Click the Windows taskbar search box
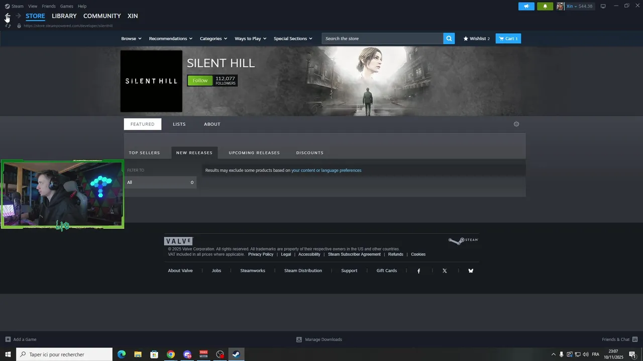 [64, 354]
